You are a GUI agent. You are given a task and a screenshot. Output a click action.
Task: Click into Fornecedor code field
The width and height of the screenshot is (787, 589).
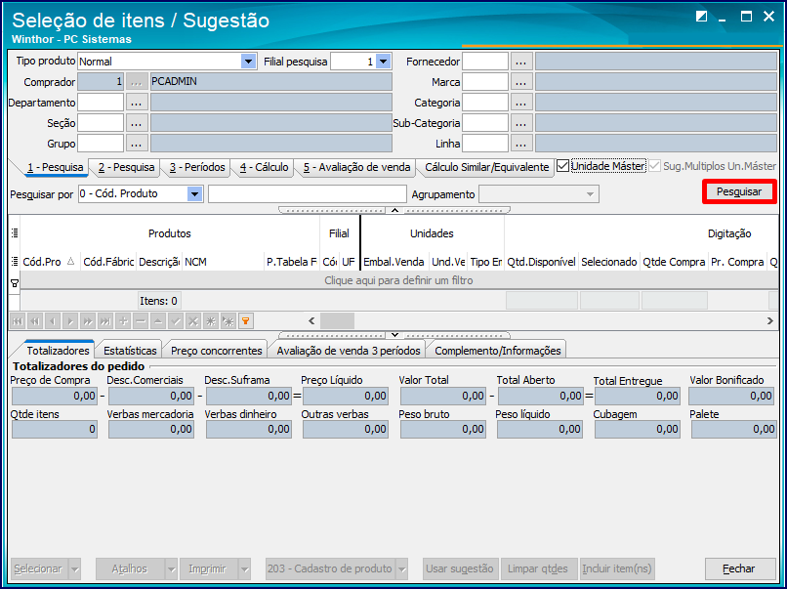(485, 62)
